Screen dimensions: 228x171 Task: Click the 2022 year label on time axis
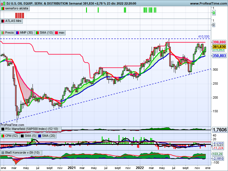pyautogui.click(x=140, y=168)
